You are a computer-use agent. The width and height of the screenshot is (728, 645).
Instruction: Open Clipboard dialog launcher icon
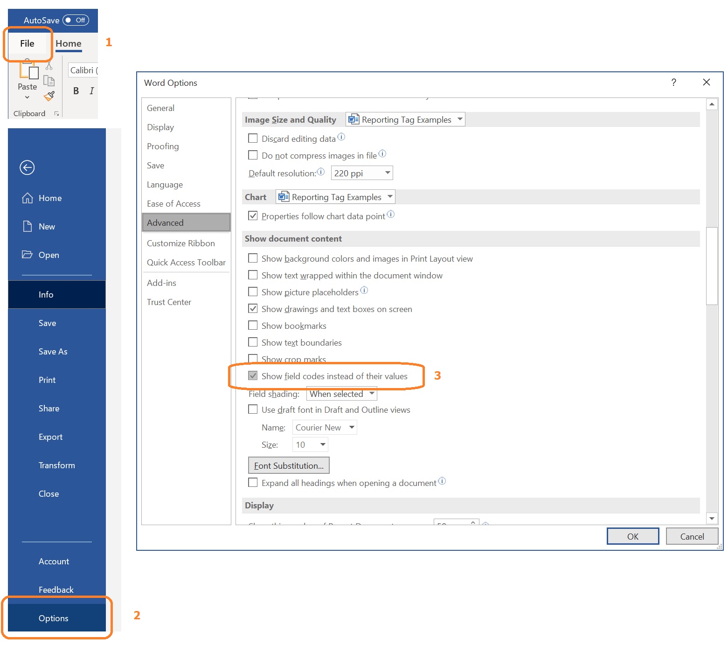(x=56, y=114)
